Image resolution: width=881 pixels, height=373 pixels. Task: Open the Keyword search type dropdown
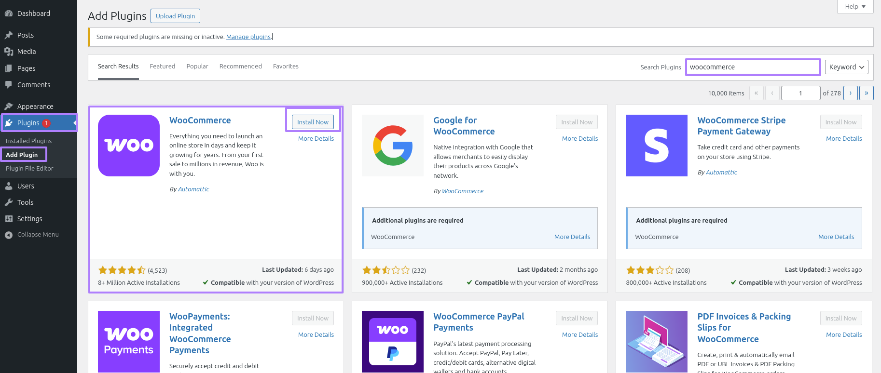point(847,67)
